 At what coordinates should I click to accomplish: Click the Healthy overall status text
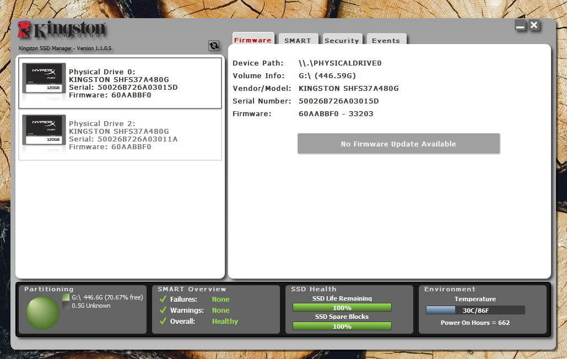pyautogui.click(x=225, y=321)
